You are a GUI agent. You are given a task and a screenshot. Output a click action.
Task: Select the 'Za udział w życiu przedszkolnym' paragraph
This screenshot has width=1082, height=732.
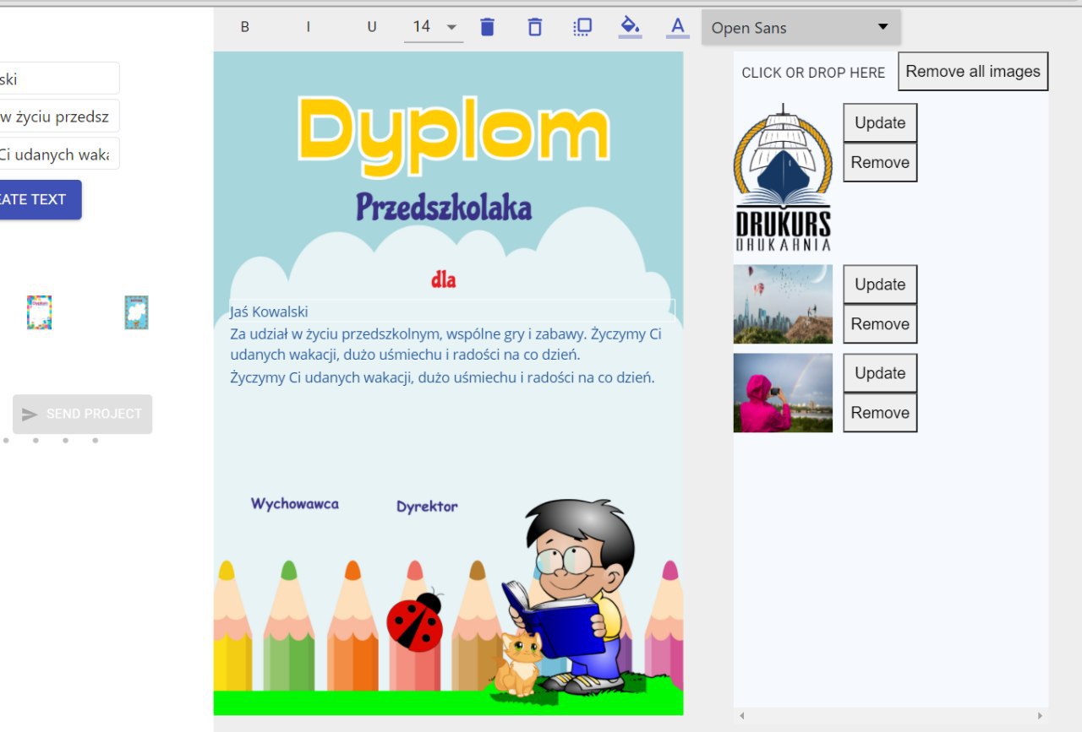446,344
